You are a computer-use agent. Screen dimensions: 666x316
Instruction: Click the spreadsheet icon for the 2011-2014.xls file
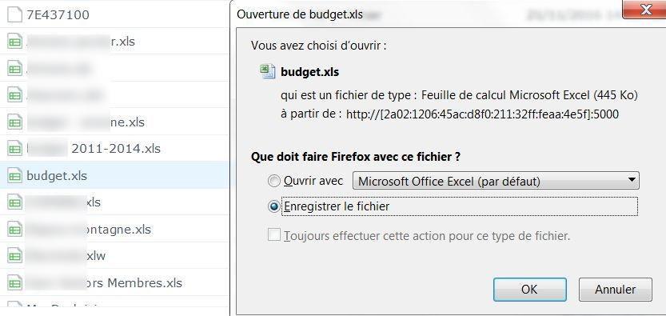click(15, 149)
